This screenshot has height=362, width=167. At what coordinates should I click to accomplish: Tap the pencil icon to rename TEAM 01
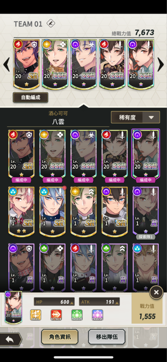pyautogui.click(x=50, y=23)
